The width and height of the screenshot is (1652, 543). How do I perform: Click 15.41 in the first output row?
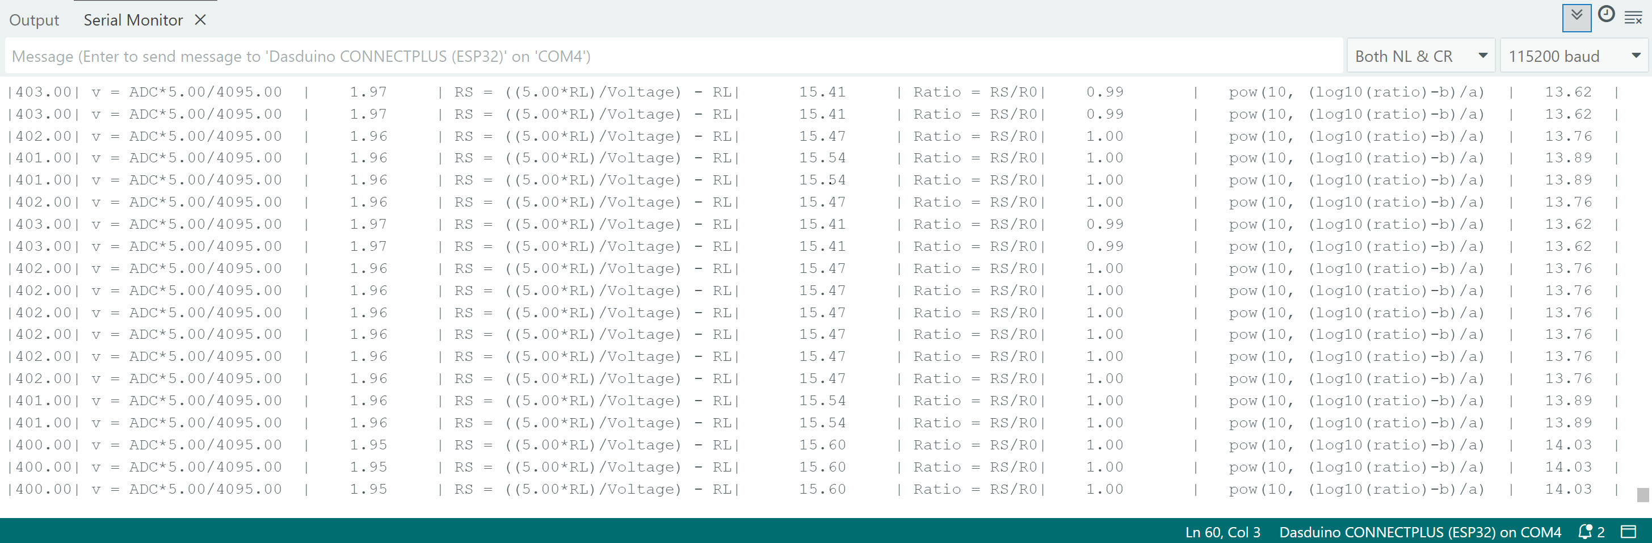coord(822,92)
